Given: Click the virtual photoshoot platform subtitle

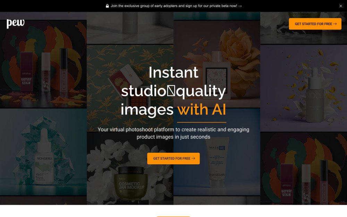Looking at the screenshot, I should pos(173,133).
